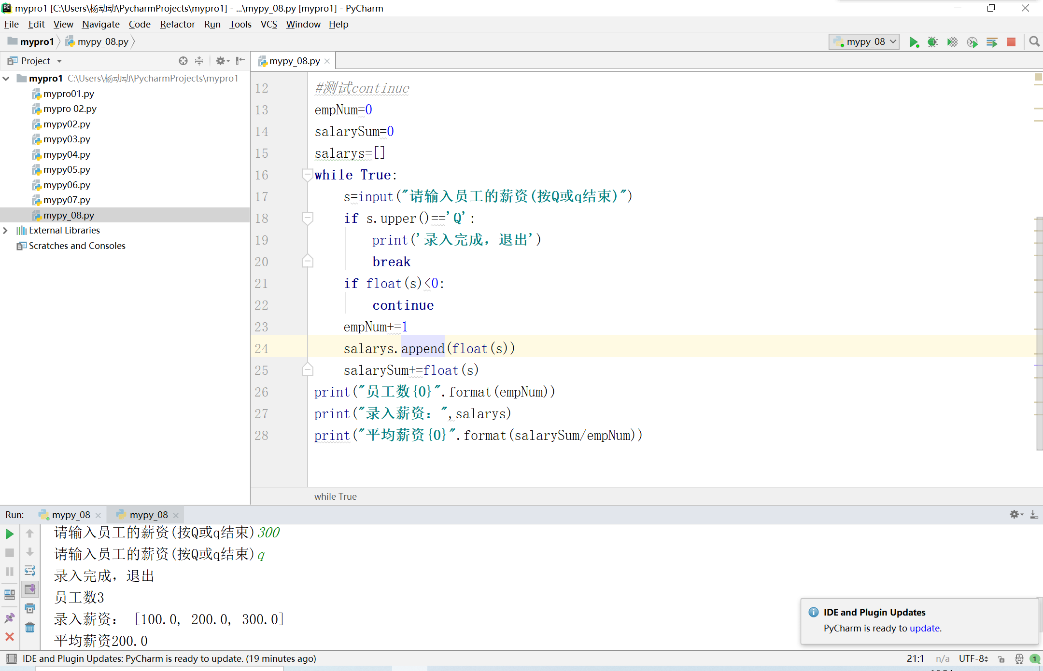The image size is (1043, 671).
Task: Open Event Log notification badge
Action: click(x=1035, y=659)
